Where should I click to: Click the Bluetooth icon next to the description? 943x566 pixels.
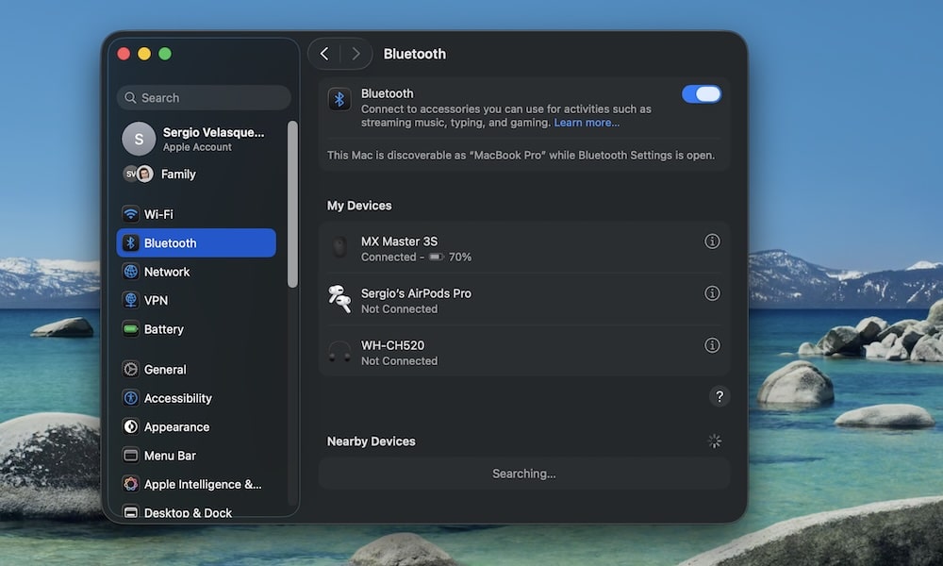339,99
